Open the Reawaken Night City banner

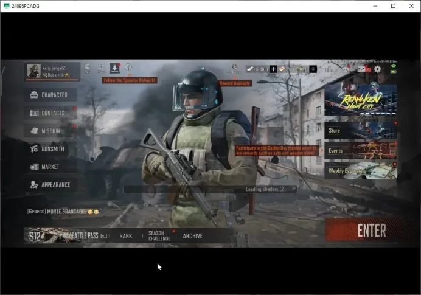[x=361, y=100]
